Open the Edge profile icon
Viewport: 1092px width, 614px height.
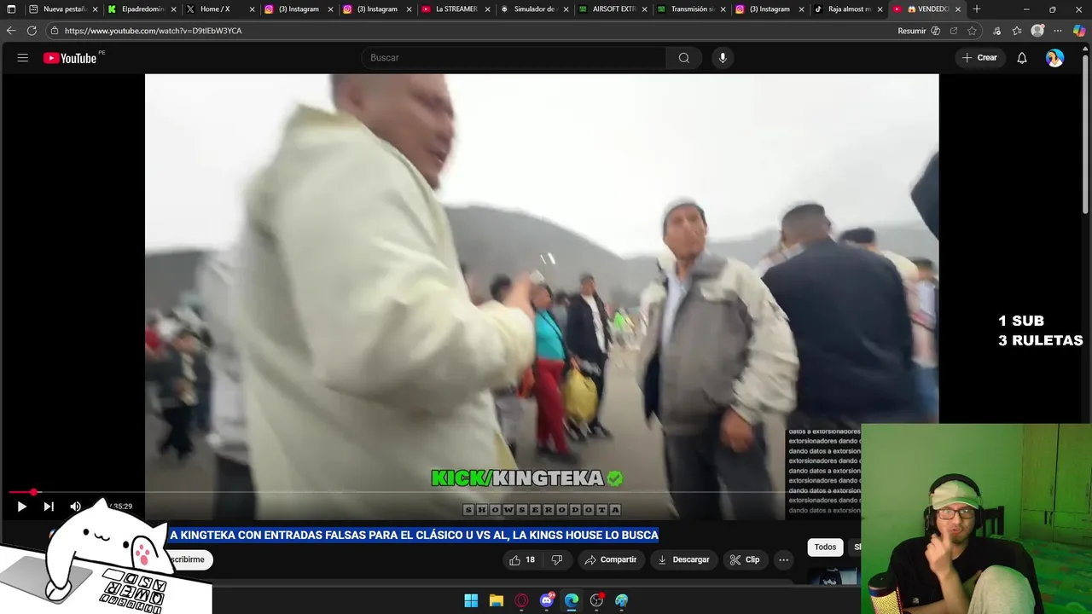(1037, 31)
